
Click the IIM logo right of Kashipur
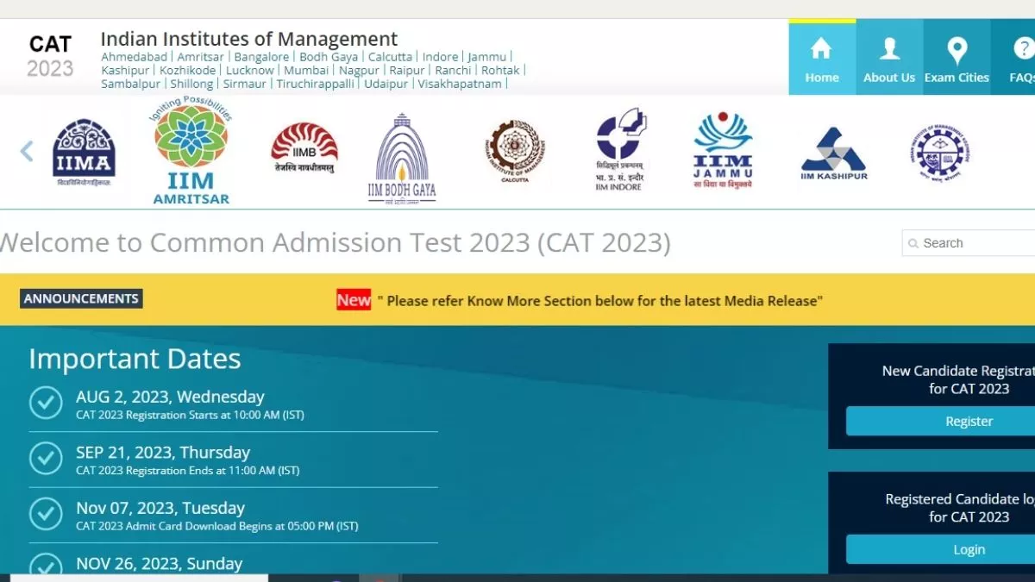[x=939, y=152]
